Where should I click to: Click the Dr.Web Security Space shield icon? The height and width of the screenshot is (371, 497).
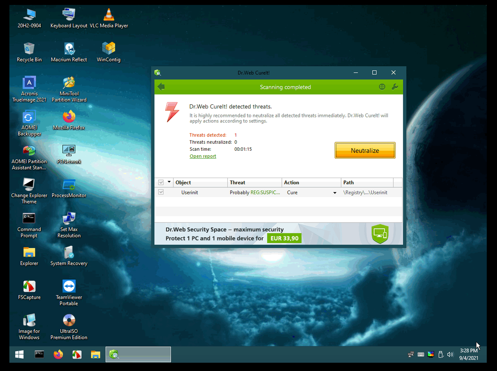tap(380, 234)
